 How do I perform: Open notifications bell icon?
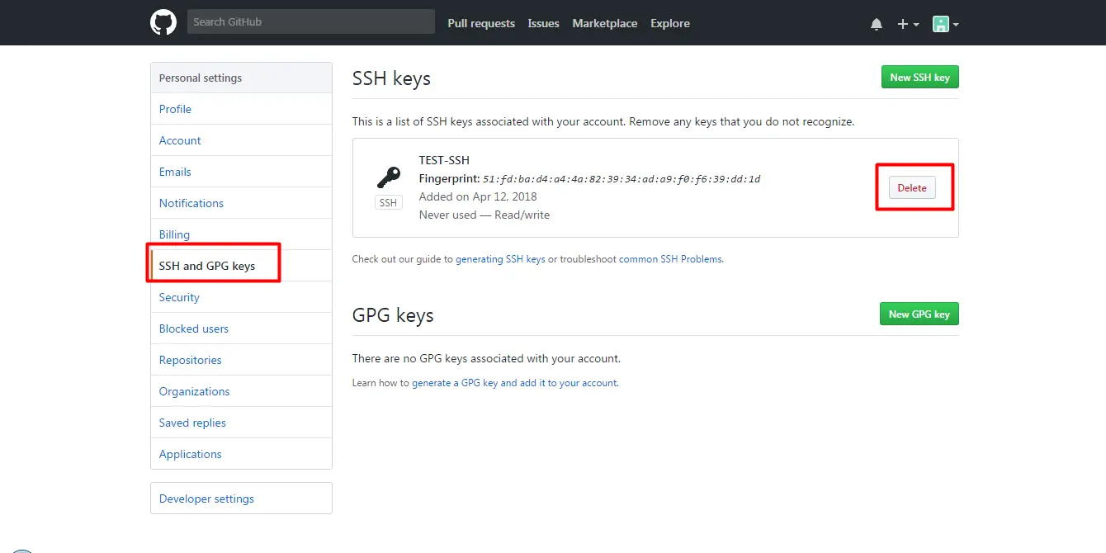pyautogui.click(x=877, y=24)
